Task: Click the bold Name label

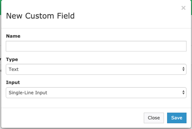Action: pos(13,36)
